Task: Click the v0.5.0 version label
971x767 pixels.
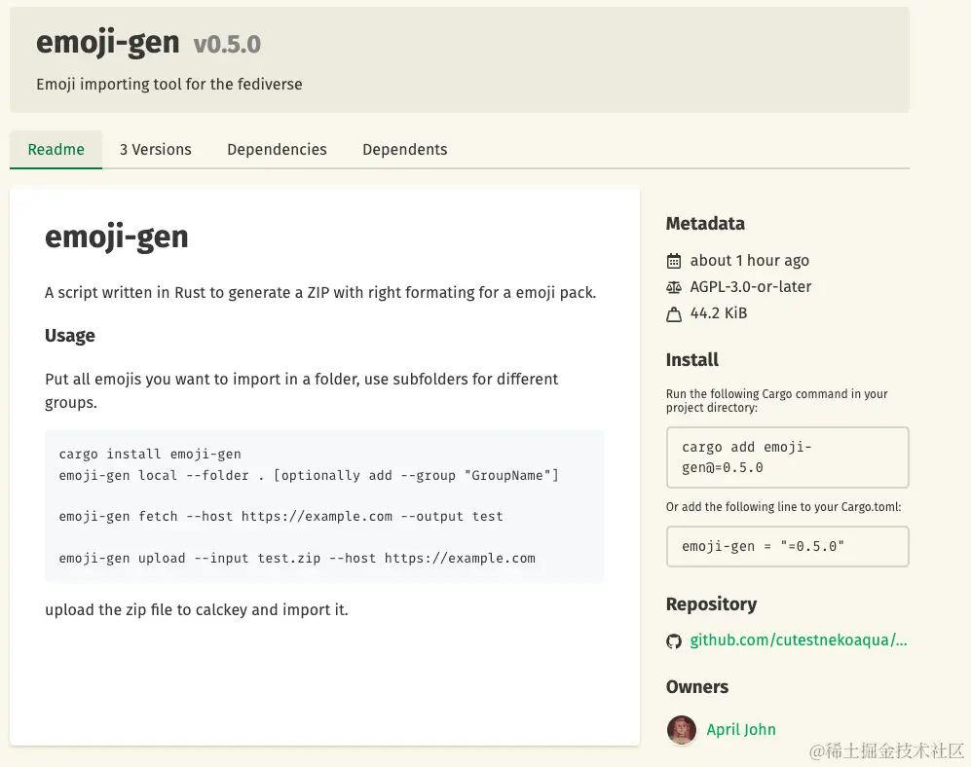Action: coord(227,45)
